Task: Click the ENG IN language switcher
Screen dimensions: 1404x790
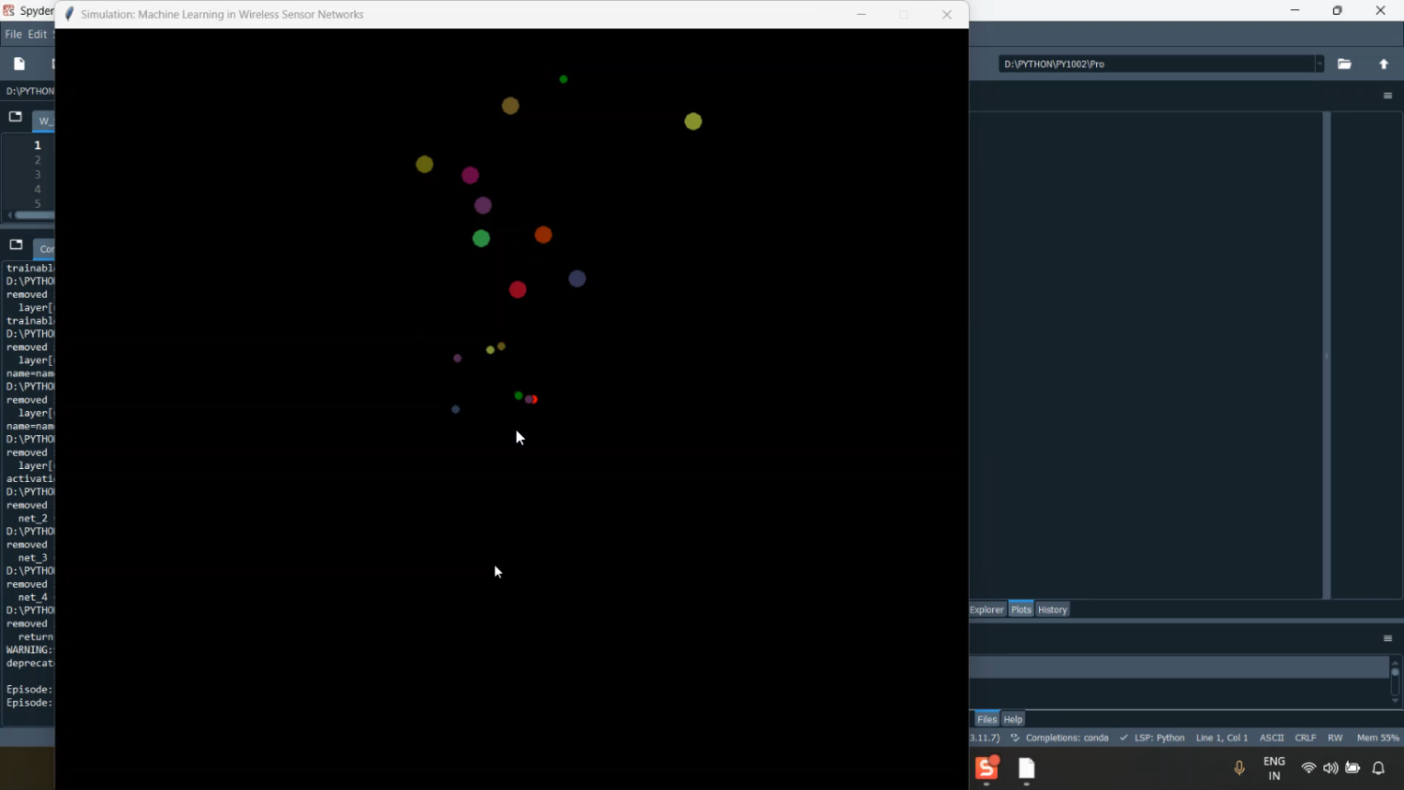Action: (x=1274, y=768)
